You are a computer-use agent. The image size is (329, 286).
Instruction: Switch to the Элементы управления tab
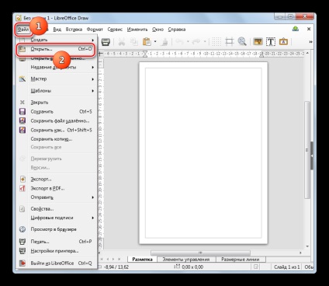tap(186, 259)
